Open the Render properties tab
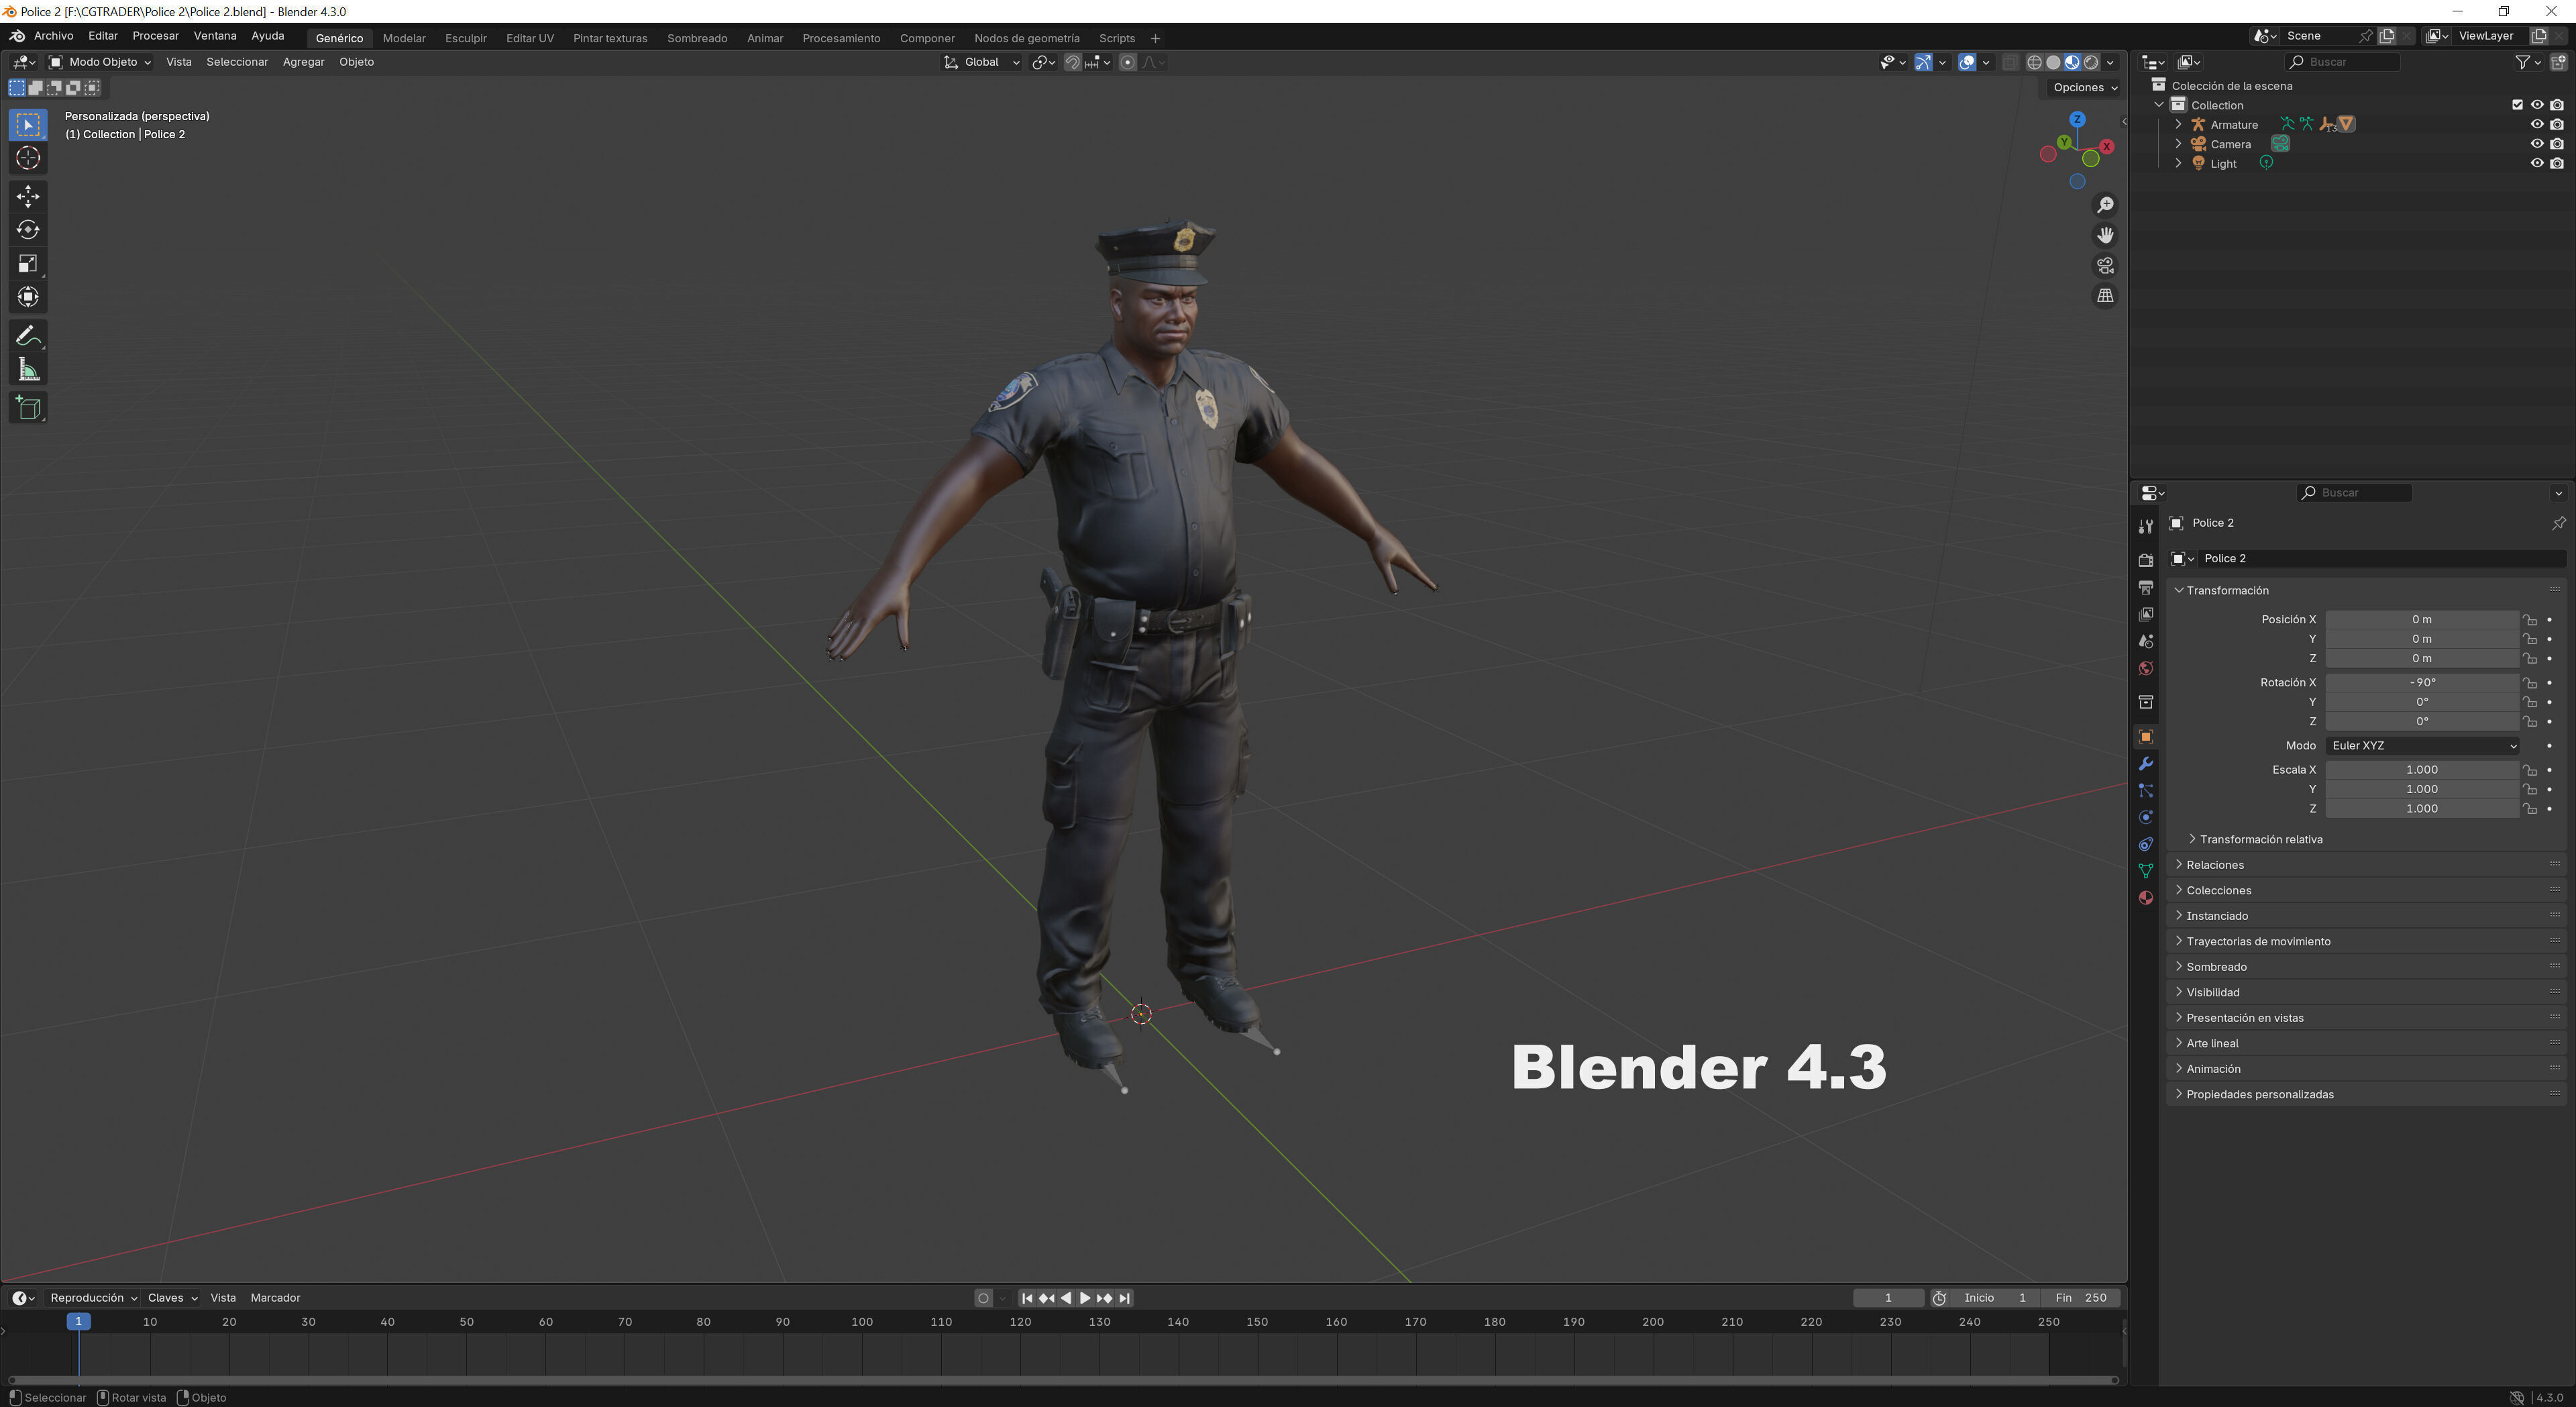Image resolution: width=2576 pixels, height=1407 pixels. 2145,561
